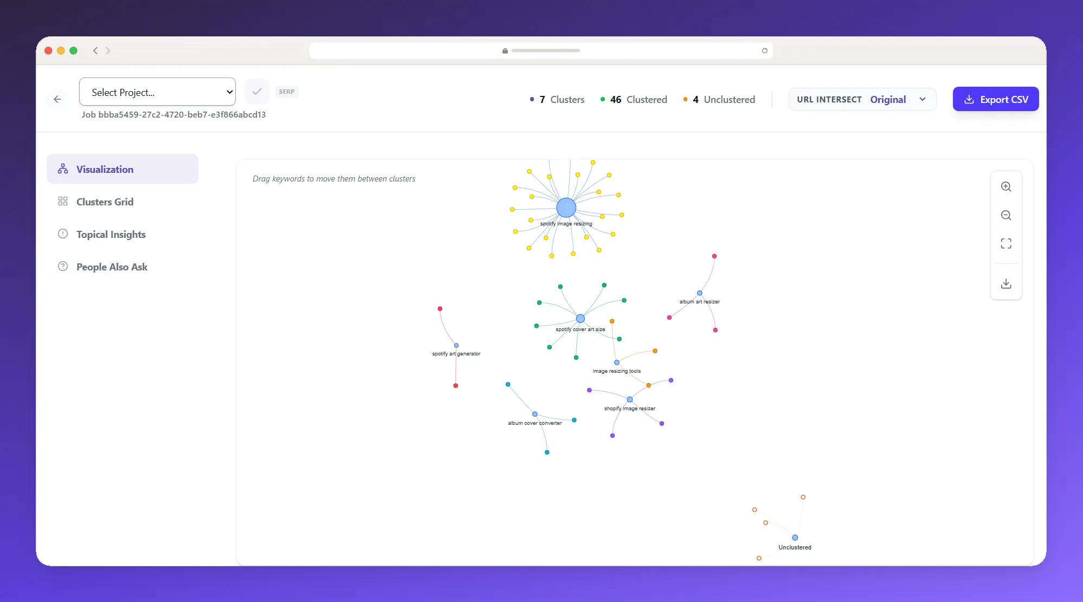
Task: Switch to Clusters Grid view
Action: click(123, 202)
